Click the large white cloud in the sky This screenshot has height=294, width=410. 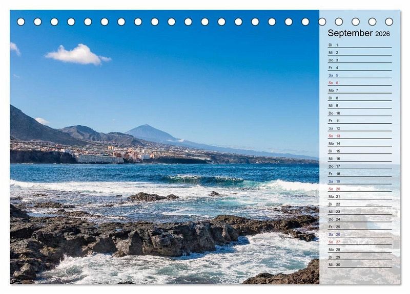point(77,54)
